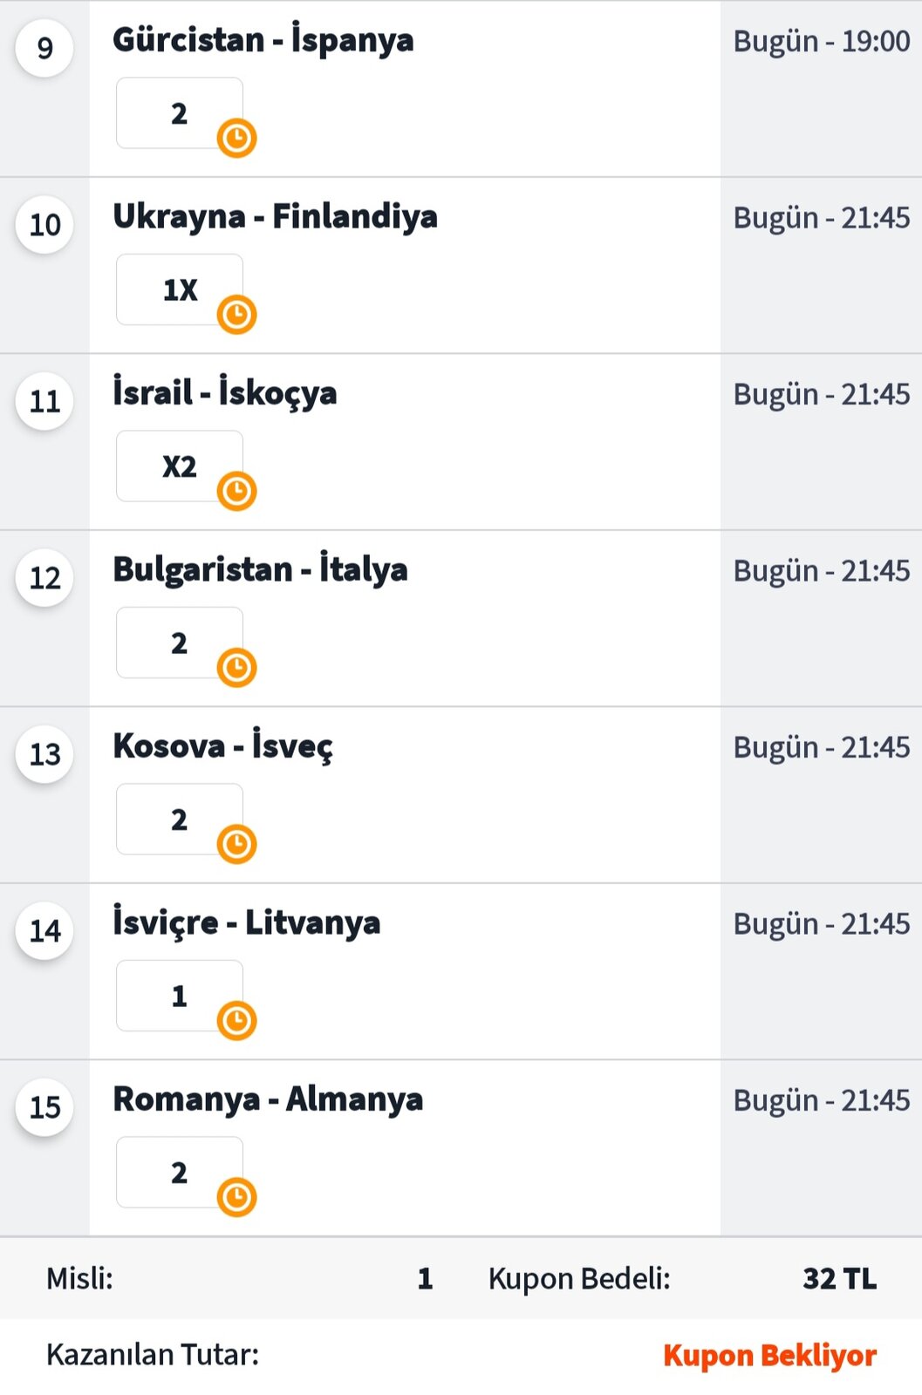Click the Kupon Bedeli 32 TL value
The width and height of the screenshot is (922, 1395).
(839, 1279)
